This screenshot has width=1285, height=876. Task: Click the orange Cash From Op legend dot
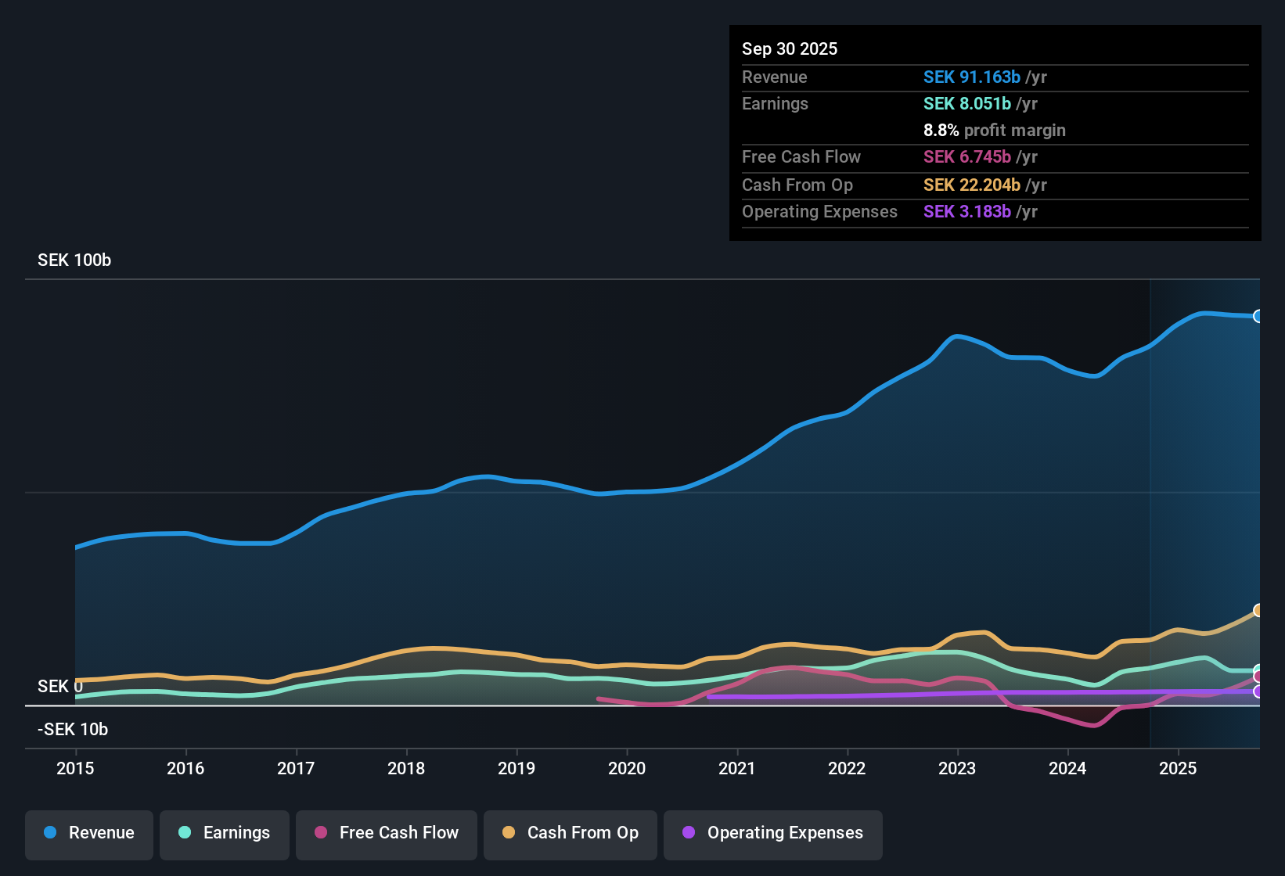509,833
